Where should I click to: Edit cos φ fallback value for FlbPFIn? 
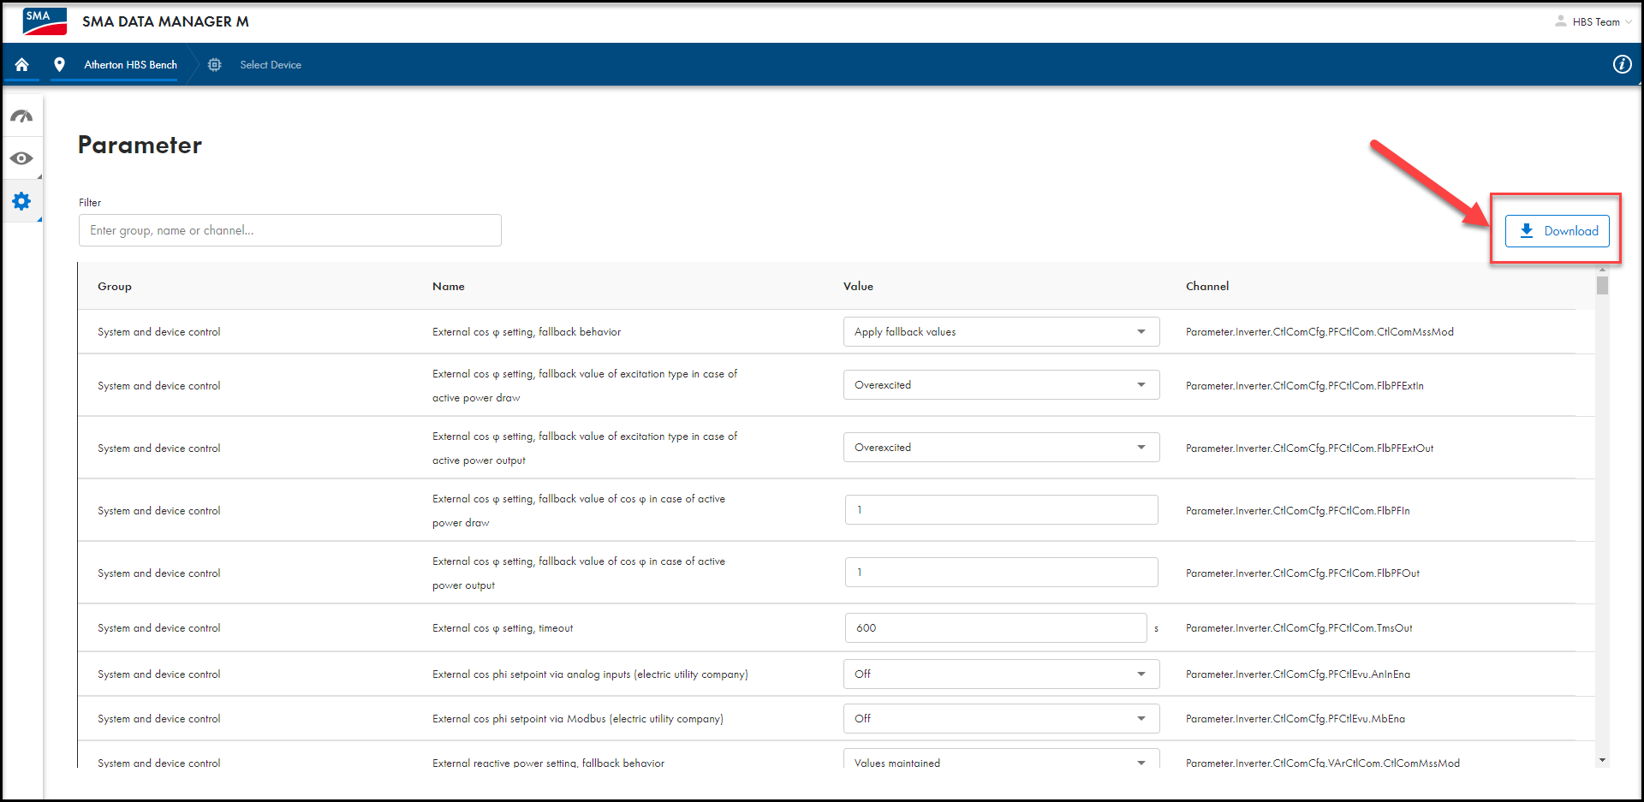(x=1001, y=510)
